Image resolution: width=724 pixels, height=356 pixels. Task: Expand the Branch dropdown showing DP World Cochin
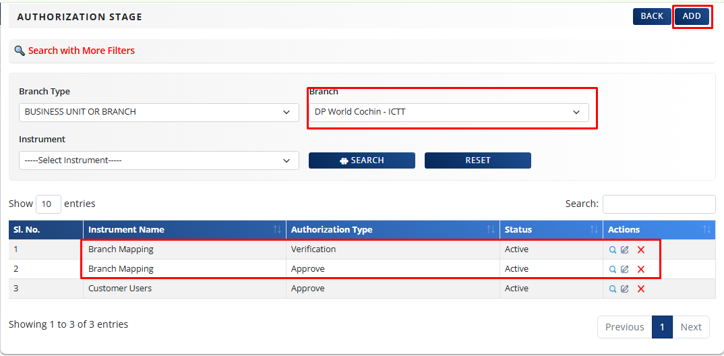tap(448, 112)
